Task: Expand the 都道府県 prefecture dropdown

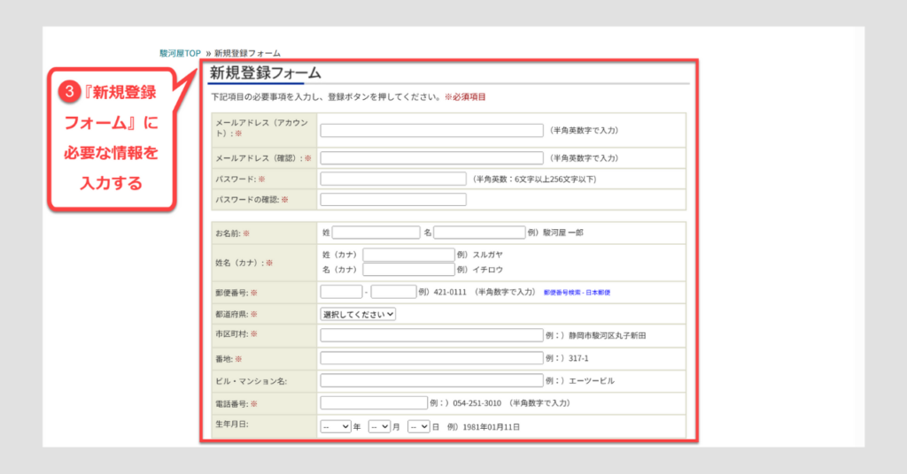Action: point(358,313)
